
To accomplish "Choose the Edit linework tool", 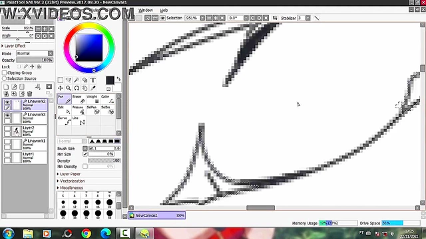I will point(65,110).
